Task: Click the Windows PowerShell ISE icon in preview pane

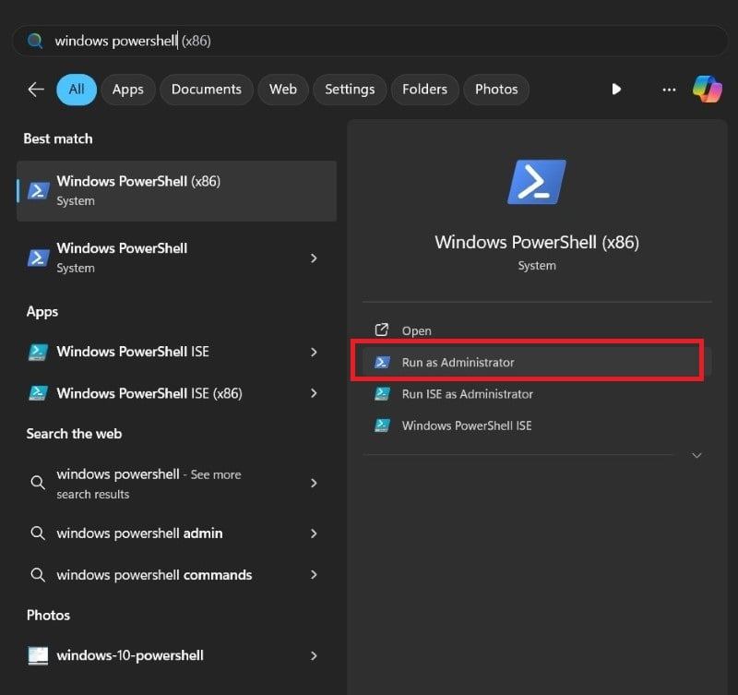Action: pos(382,425)
